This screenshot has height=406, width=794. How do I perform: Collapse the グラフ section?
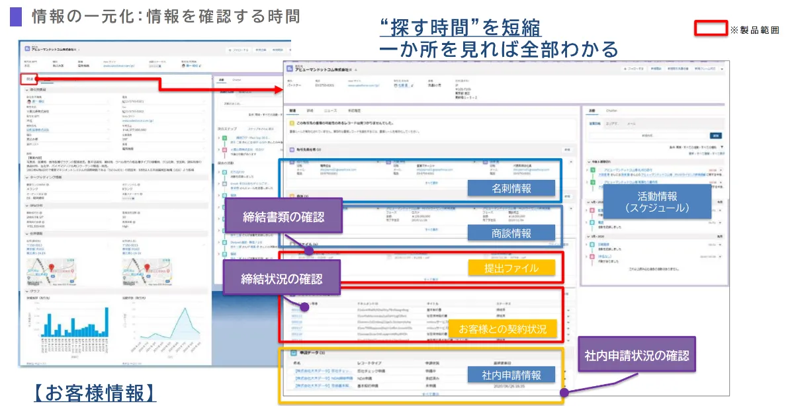[26, 291]
